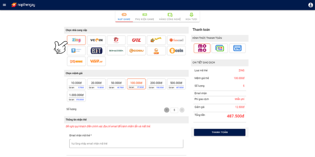Click the 'Số lượng' label beside stepper
The width and height of the screenshot is (315, 157).
pos(71,109)
